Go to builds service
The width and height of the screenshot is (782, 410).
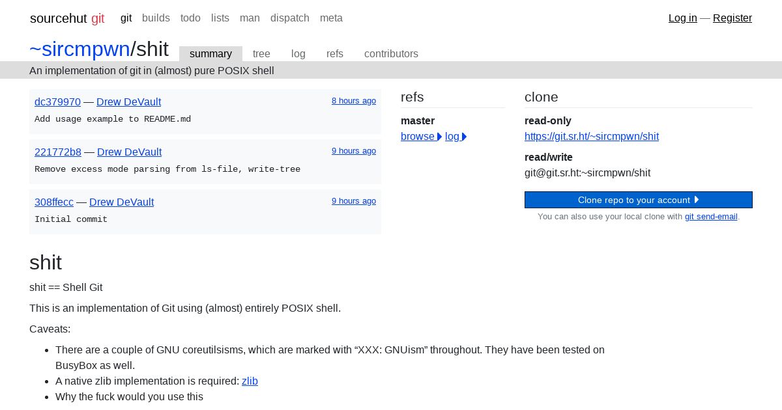(156, 18)
